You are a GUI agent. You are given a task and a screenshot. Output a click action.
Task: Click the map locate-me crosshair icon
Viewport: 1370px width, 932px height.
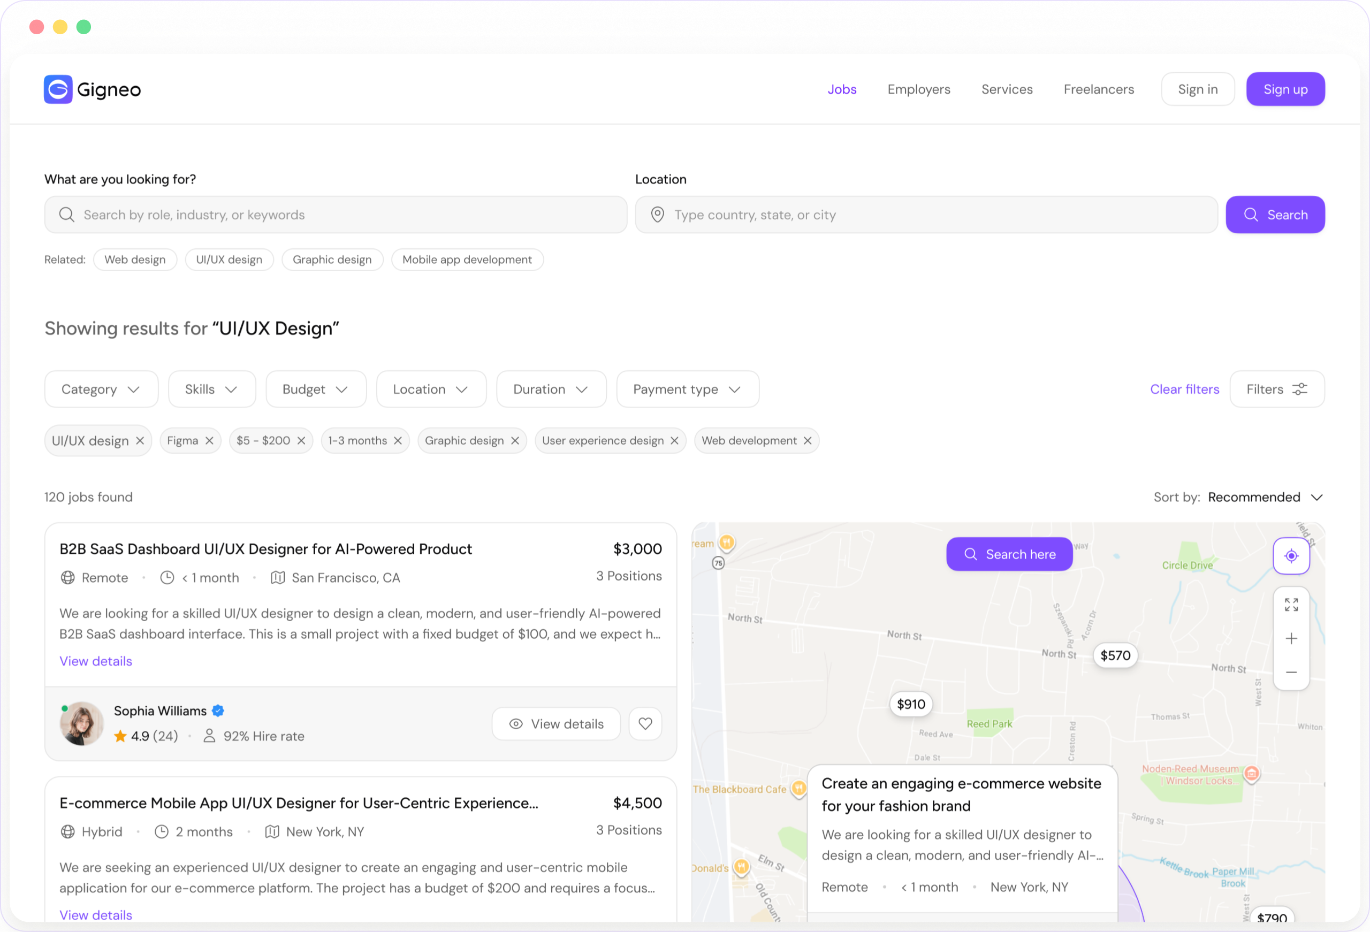point(1291,555)
